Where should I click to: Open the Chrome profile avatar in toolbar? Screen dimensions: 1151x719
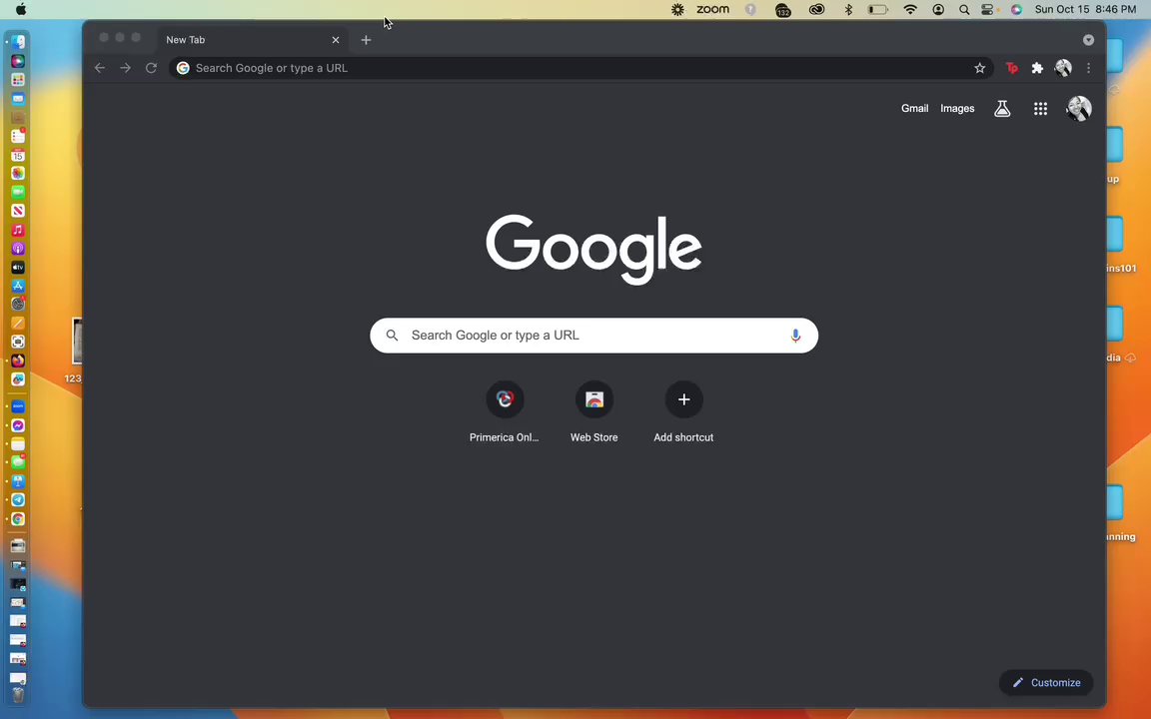tap(1063, 68)
